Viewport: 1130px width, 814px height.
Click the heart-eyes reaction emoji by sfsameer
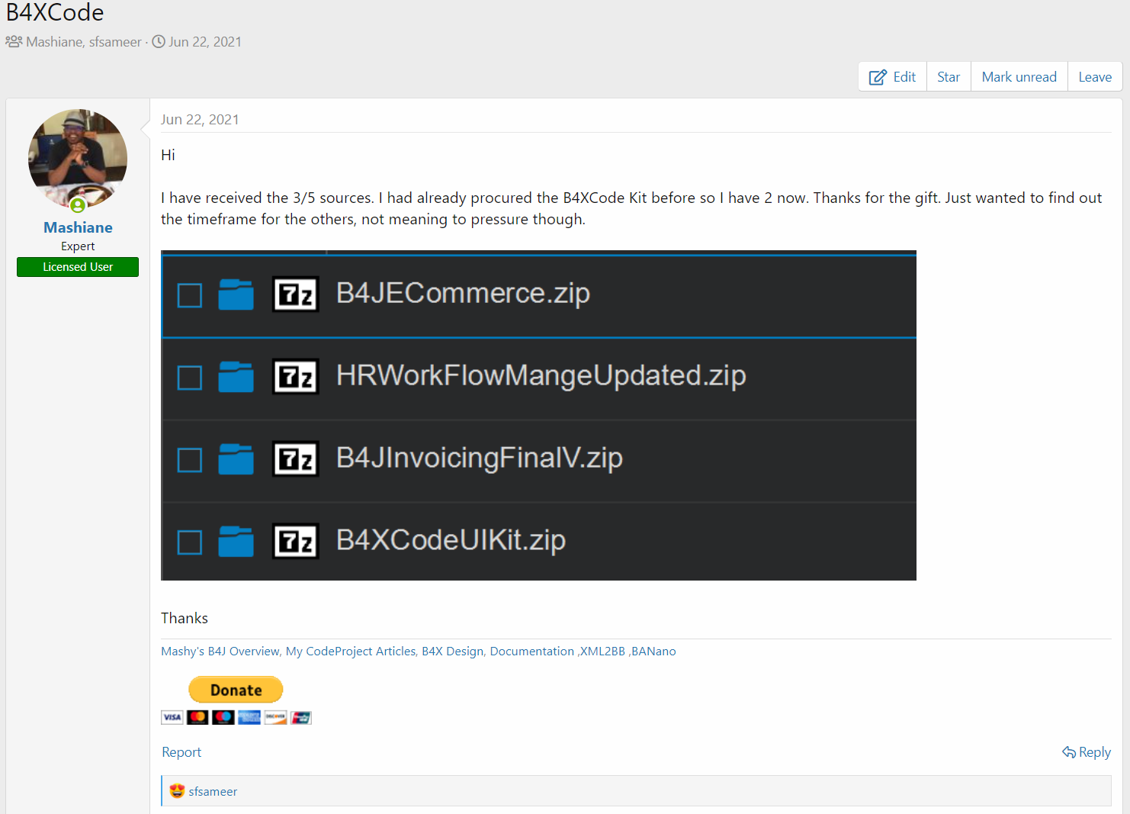177,791
